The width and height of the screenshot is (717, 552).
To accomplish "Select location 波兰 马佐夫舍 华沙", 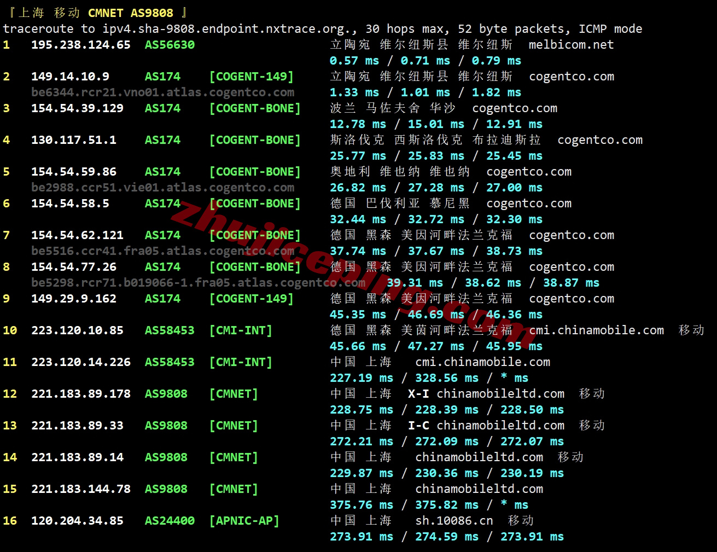I will (393, 108).
